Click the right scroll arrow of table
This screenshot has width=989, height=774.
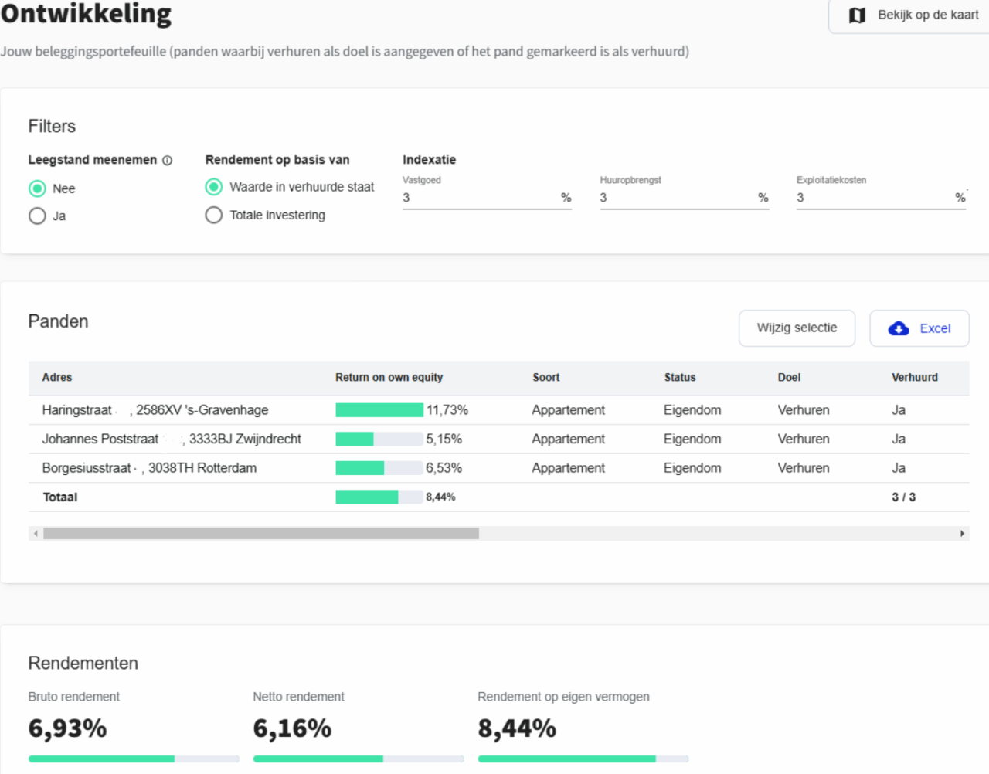(x=962, y=534)
